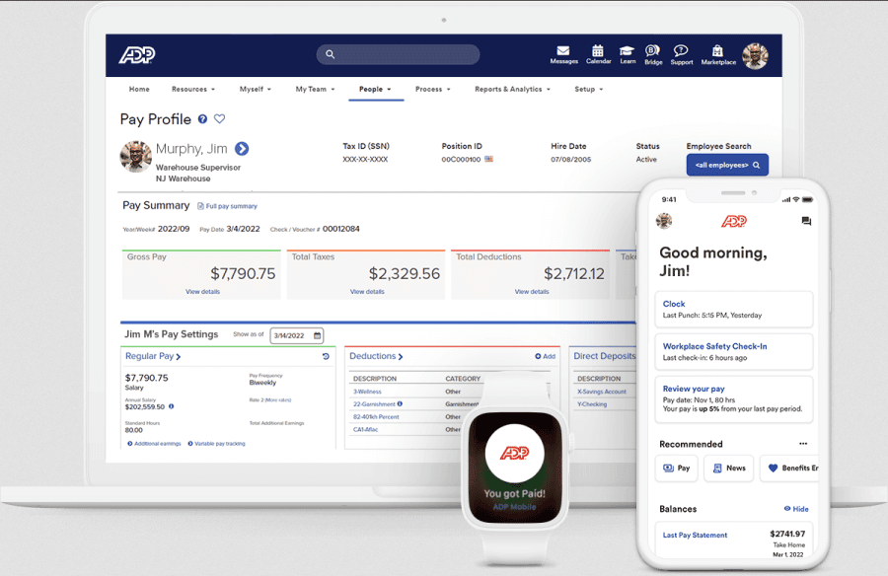Open the Y-Checking deposit row
Screen dimensions: 888x576
[592, 404]
